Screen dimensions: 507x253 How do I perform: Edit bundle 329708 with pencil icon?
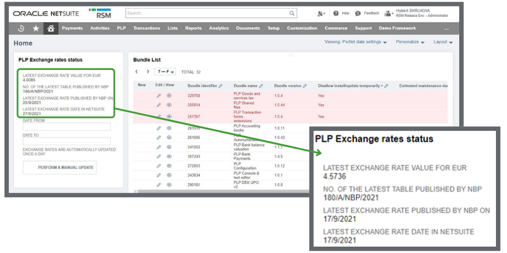click(159, 95)
